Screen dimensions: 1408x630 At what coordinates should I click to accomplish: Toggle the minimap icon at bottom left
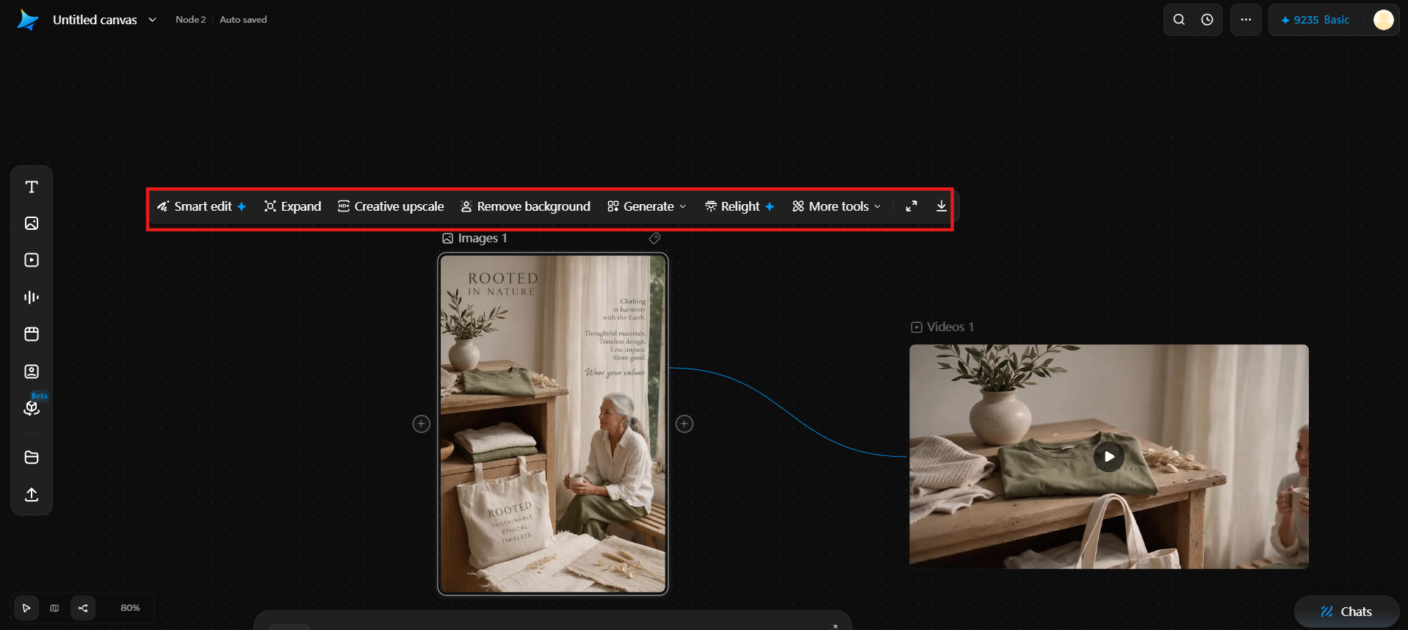54,608
